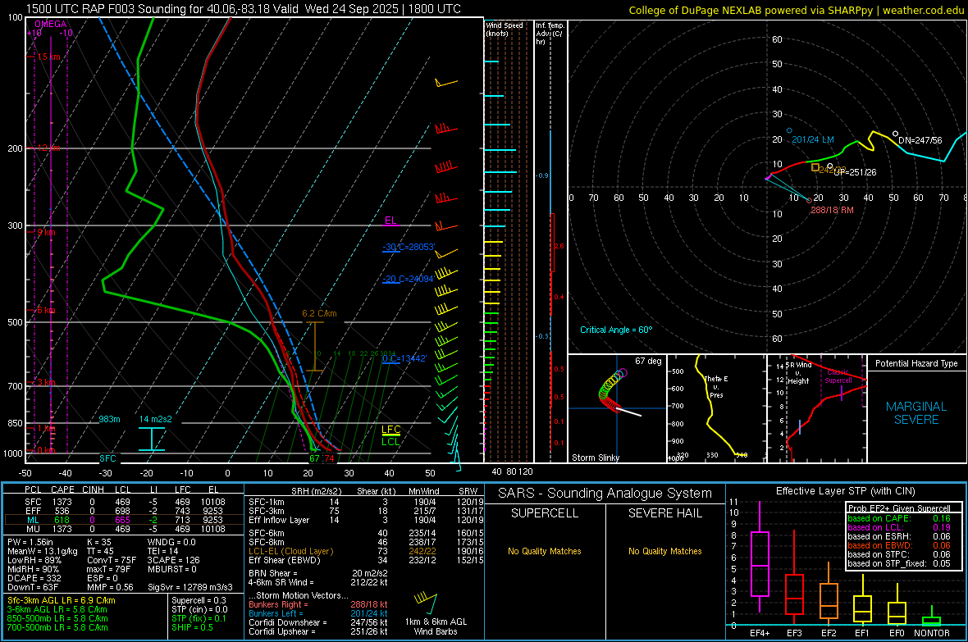Select the MU parcel row in table

[x=124, y=529]
